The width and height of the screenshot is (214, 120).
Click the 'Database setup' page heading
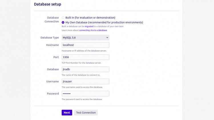(47, 4)
